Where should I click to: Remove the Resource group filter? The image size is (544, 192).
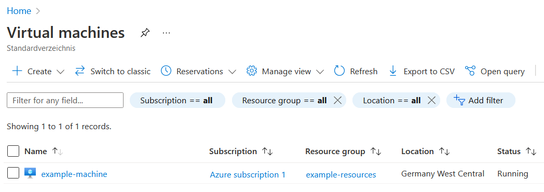pyautogui.click(x=337, y=101)
